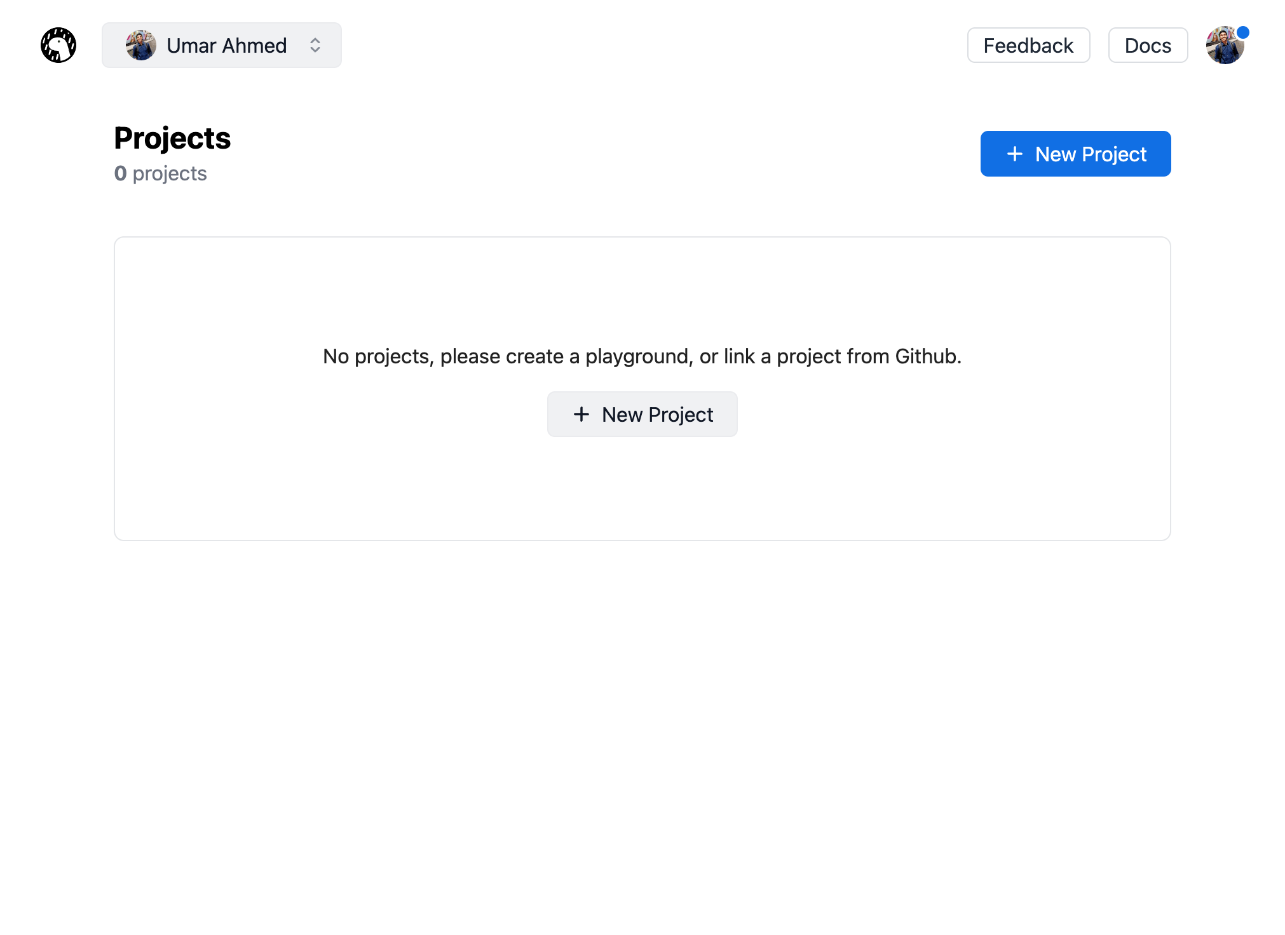Click the blue New Project button
The height and width of the screenshot is (935, 1285).
(x=1075, y=154)
